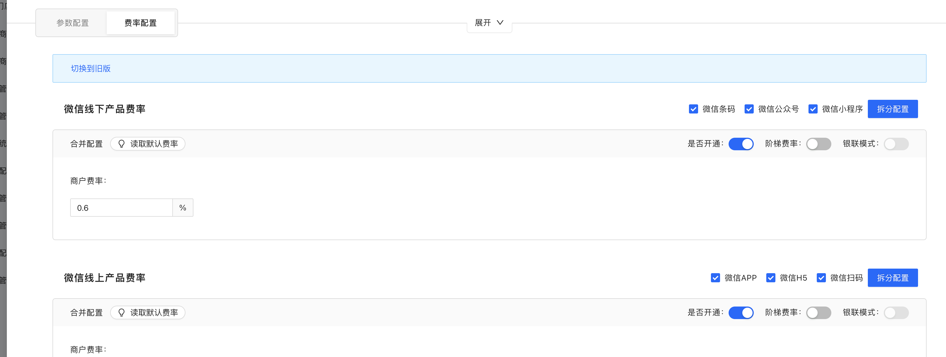946x357 pixels.
Task: Switch to the 参数配置 tab
Action: point(73,23)
